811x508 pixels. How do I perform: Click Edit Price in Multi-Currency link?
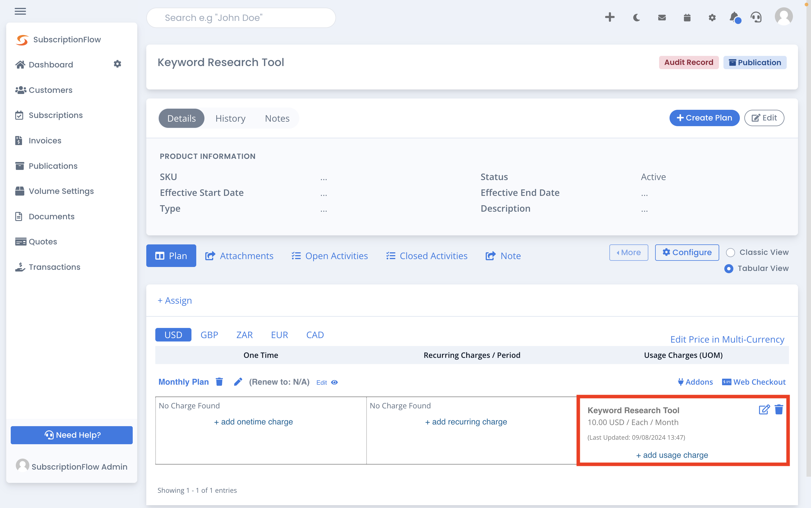[727, 339]
